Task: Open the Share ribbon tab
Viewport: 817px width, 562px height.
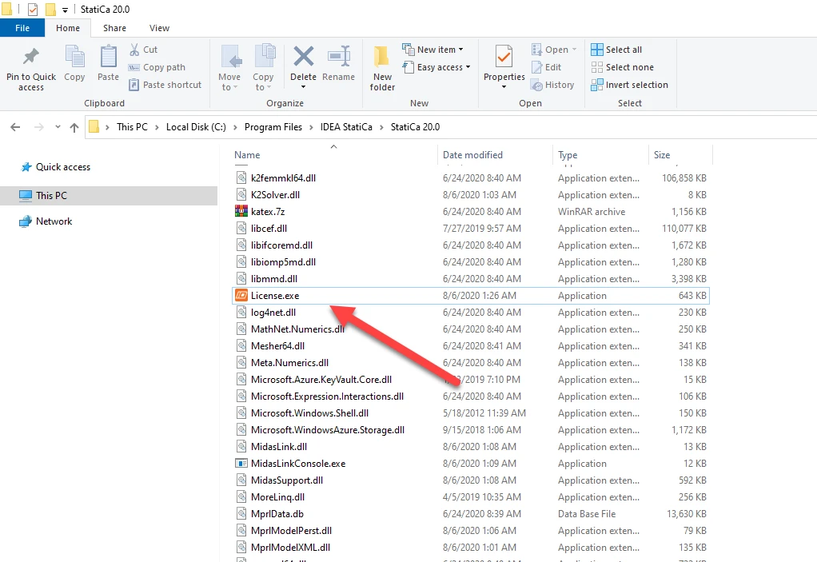Action: coord(114,28)
